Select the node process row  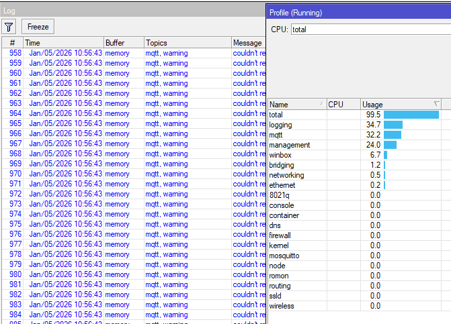360,266
